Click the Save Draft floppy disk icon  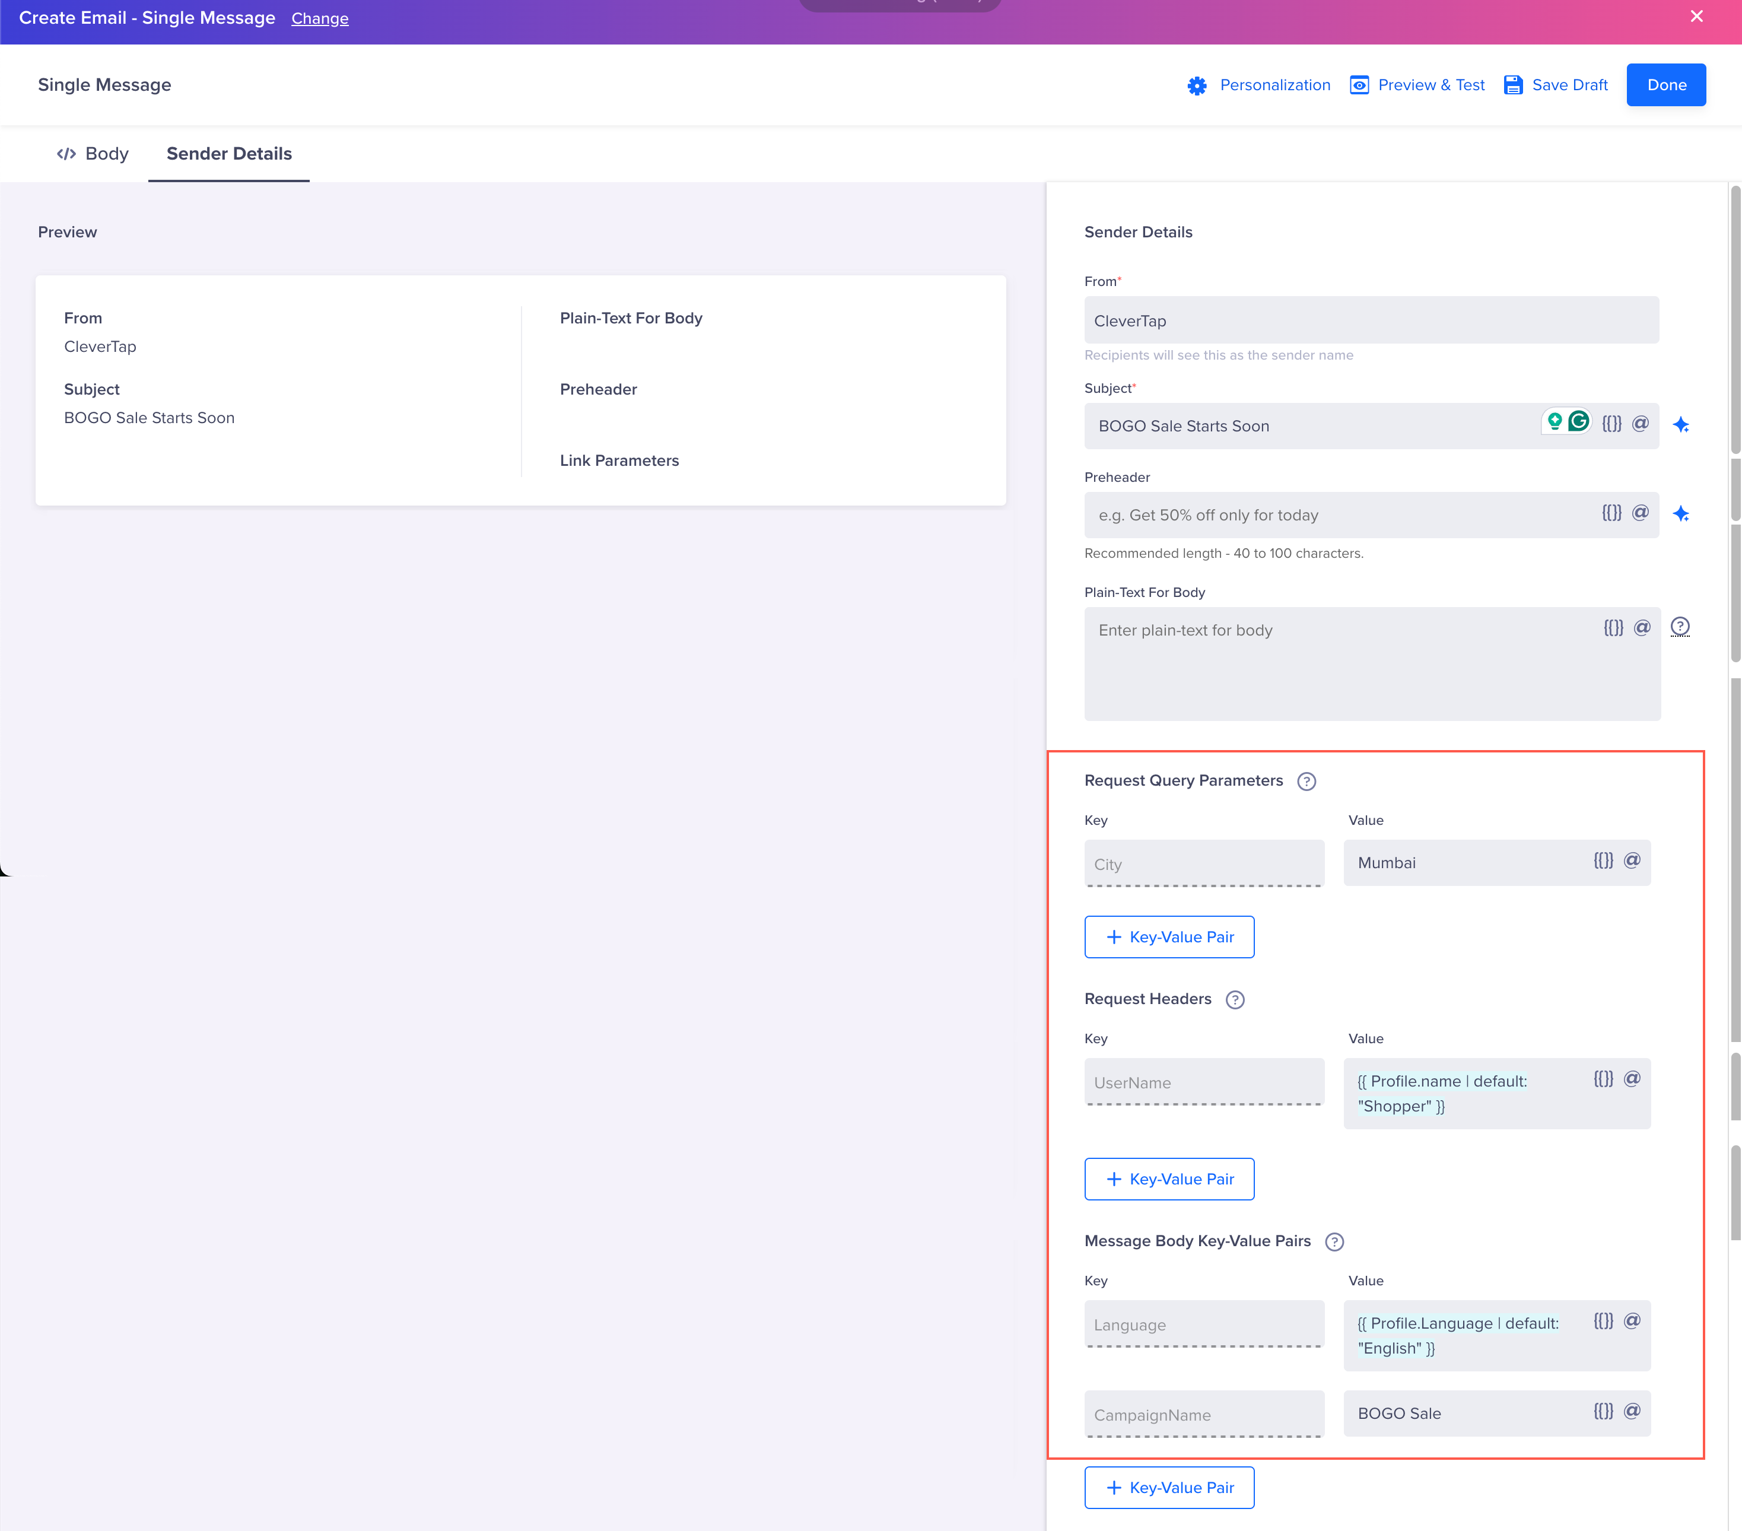click(x=1513, y=85)
